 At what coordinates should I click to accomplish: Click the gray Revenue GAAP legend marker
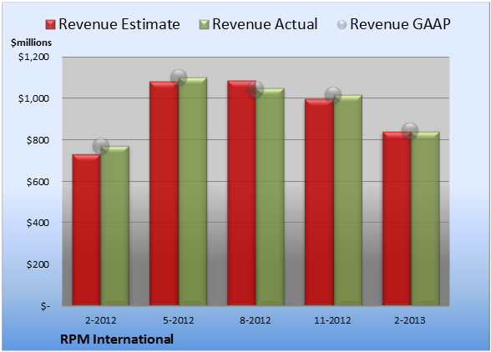click(x=342, y=25)
